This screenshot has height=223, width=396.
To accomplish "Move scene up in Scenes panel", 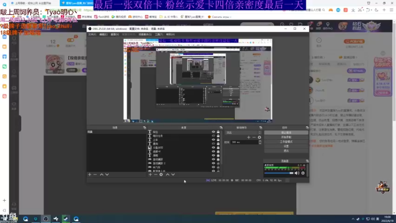I will (x=101, y=174).
